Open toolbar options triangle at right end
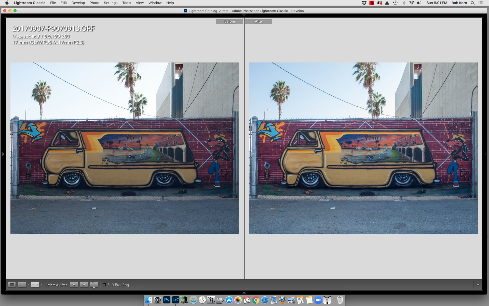This screenshot has width=489, height=306. pos(478,285)
